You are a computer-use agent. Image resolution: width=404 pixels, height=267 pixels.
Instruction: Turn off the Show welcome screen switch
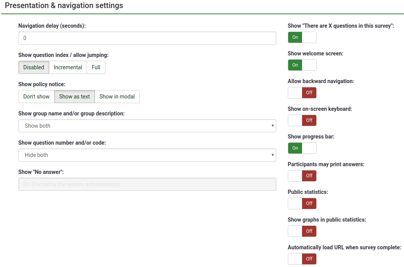coord(302,65)
